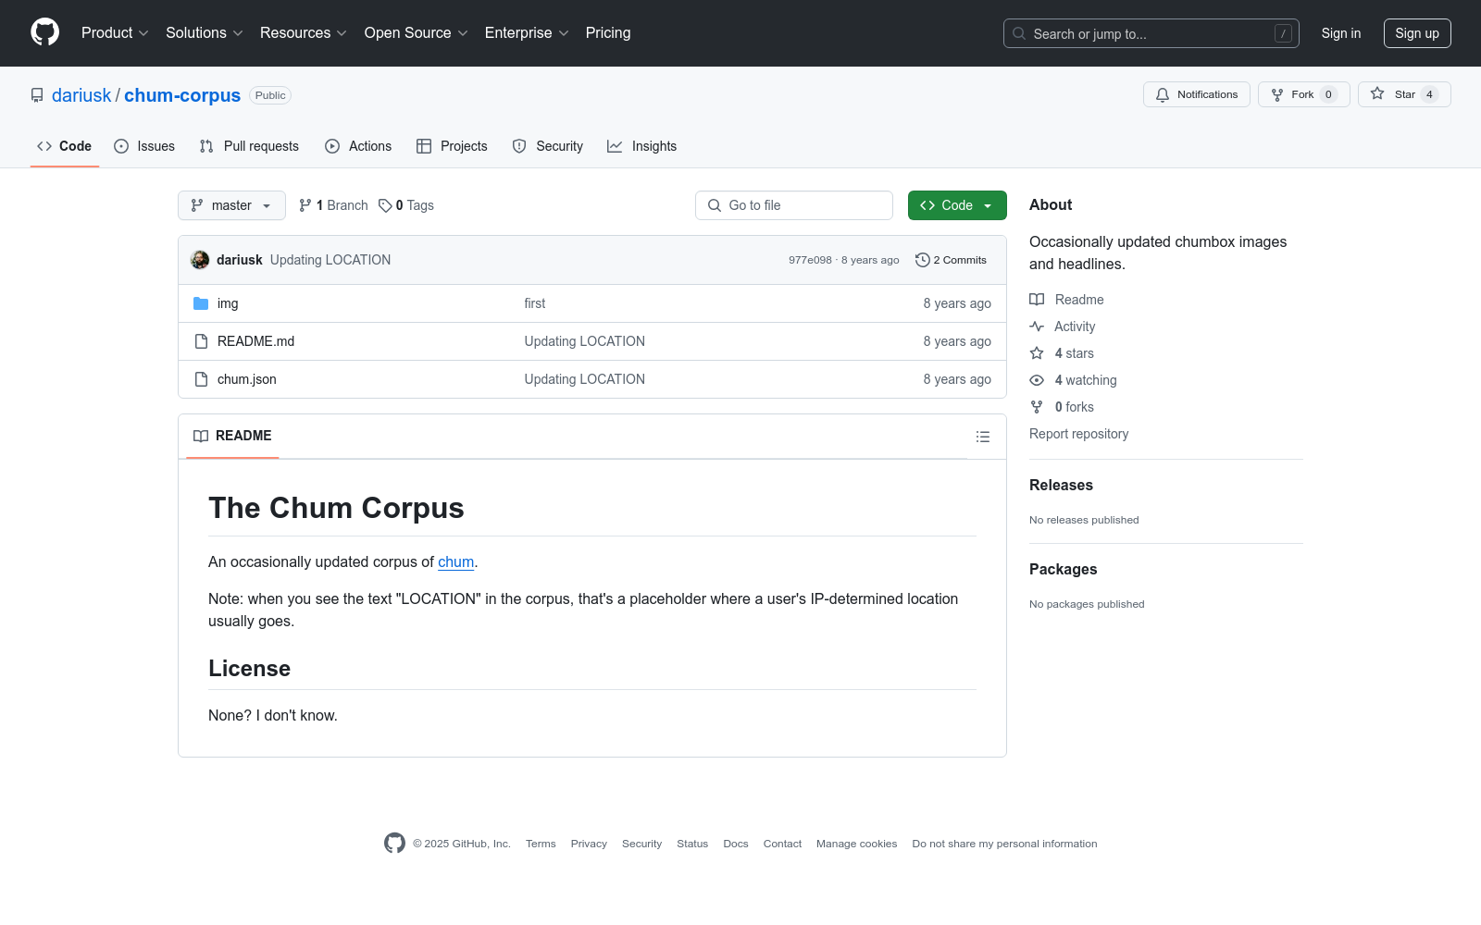Screen dimensions: 1481x925
Task: Open the GitHub homepage logo
Action: [x=44, y=32]
